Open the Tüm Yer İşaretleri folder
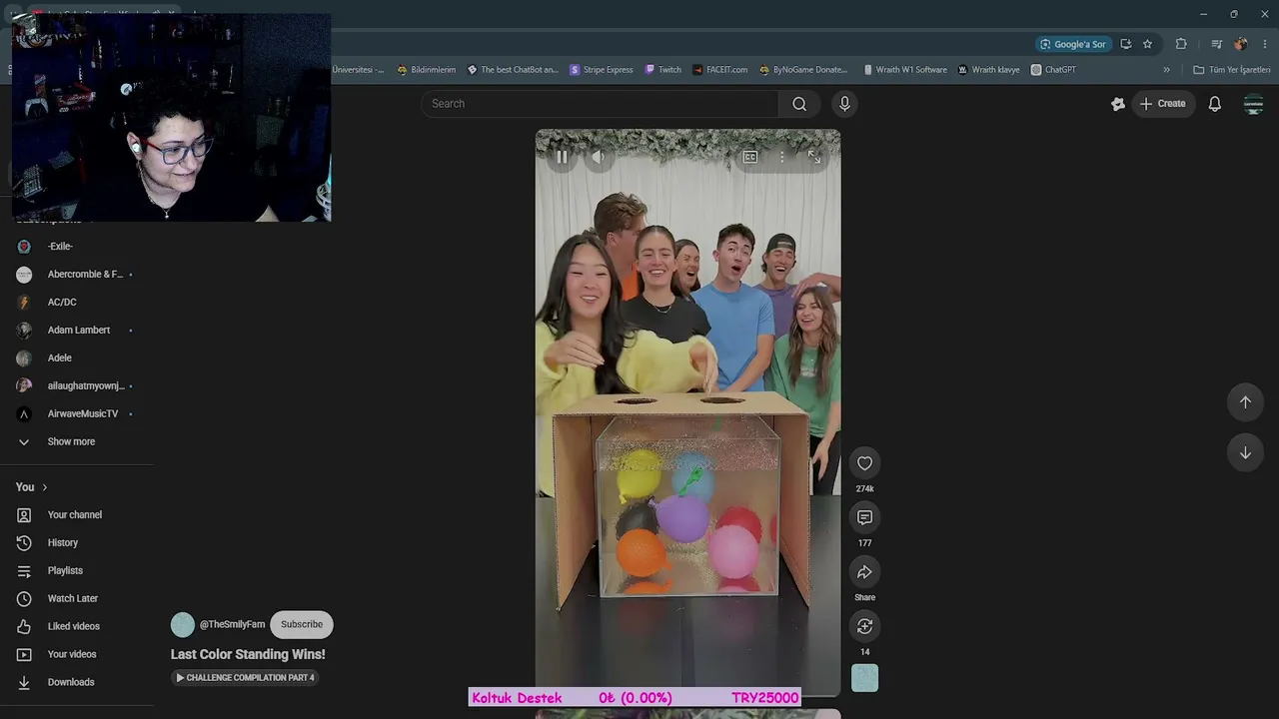Viewport: 1279px width, 719px height. (1232, 70)
